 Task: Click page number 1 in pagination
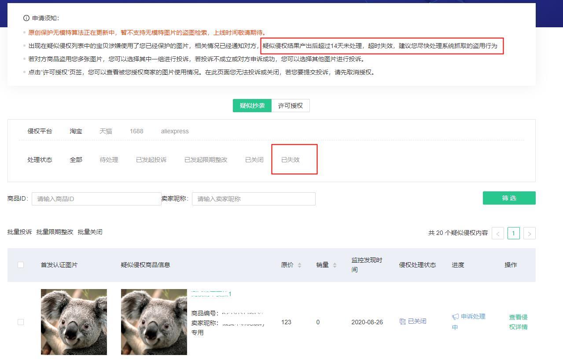[x=514, y=233]
